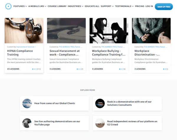This screenshot has height=140, width=177.
Task: Click the blue flower logo icon
Action: pos(8,6)
